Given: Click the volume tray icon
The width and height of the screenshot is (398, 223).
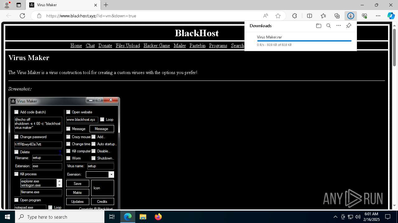Looking at the screenshot, I should 358,217.
